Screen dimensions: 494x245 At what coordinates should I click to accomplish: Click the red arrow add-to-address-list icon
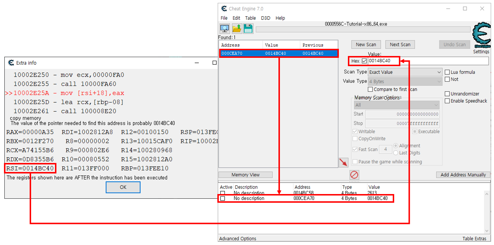click(x=343, y=163)
